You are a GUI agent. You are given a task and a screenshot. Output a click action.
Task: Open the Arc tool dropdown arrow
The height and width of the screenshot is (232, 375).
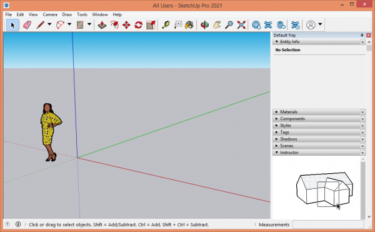69,24
